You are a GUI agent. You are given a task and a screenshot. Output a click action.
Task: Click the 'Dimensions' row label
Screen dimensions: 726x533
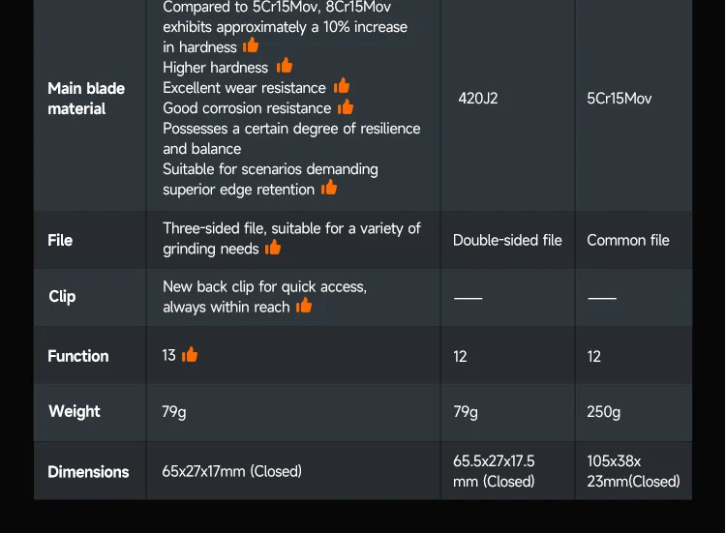pos(88,472)
